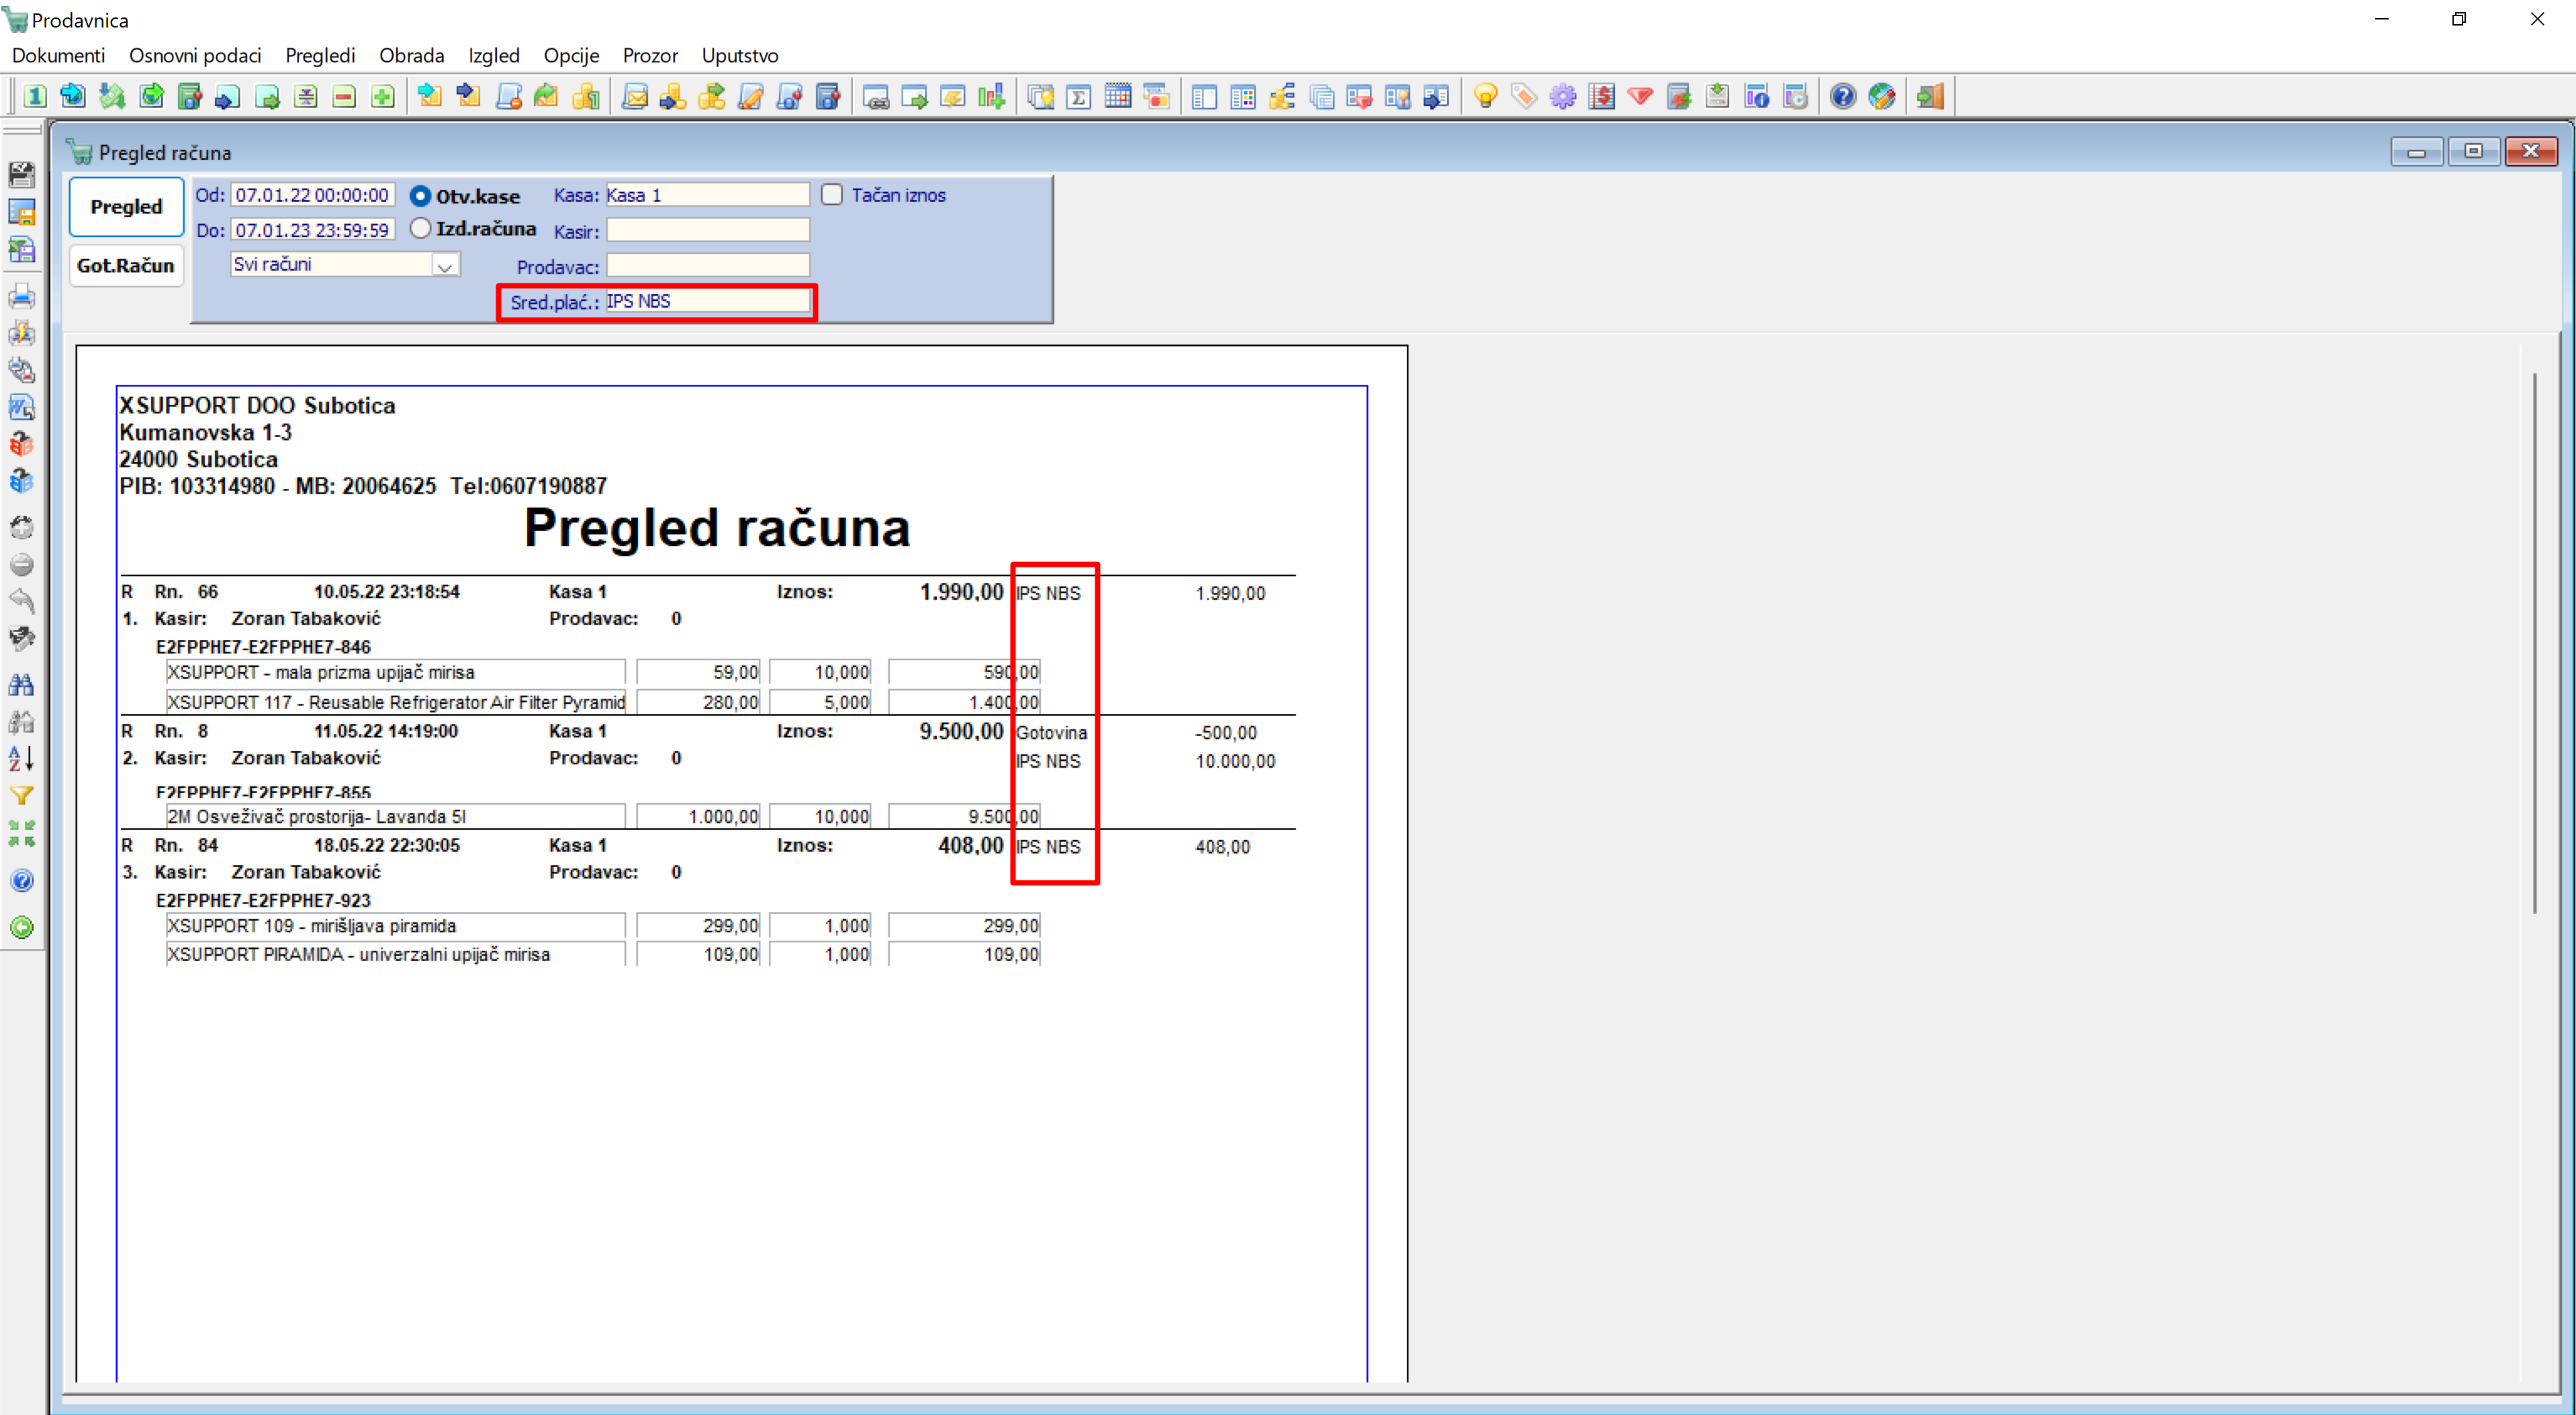Open the Pregledi menu
Viewport: 2576px width, 1415px height.
pos(320,55)
